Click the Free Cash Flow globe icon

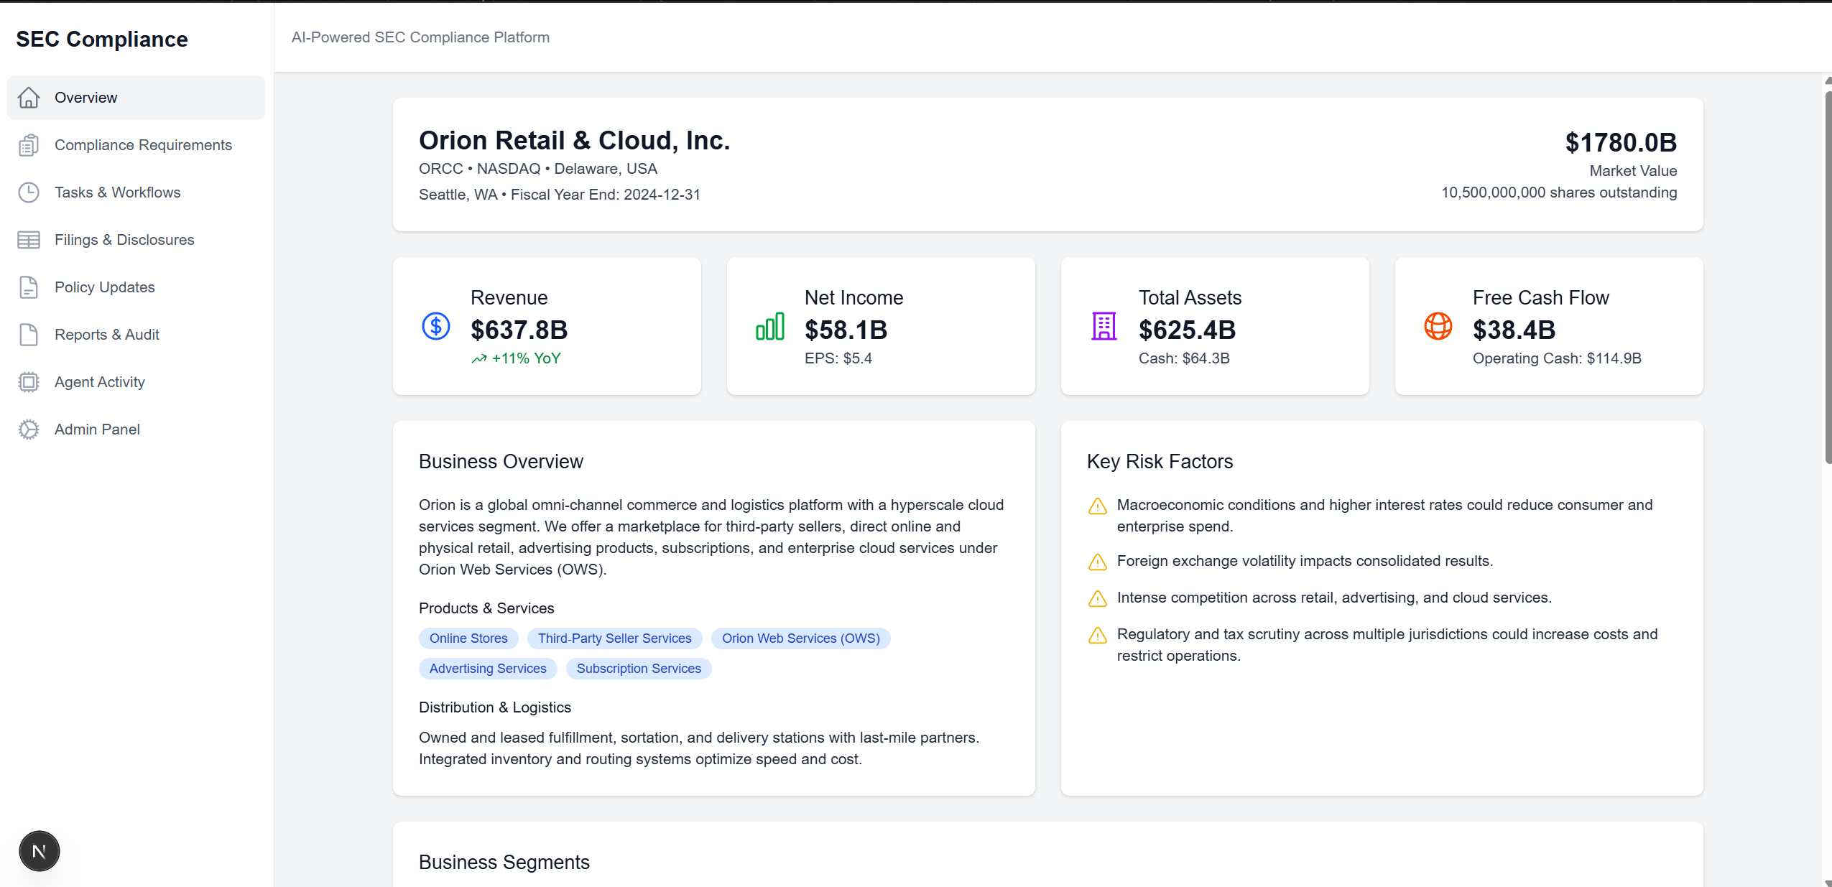pyautogui.click(x=1438, y=327)
